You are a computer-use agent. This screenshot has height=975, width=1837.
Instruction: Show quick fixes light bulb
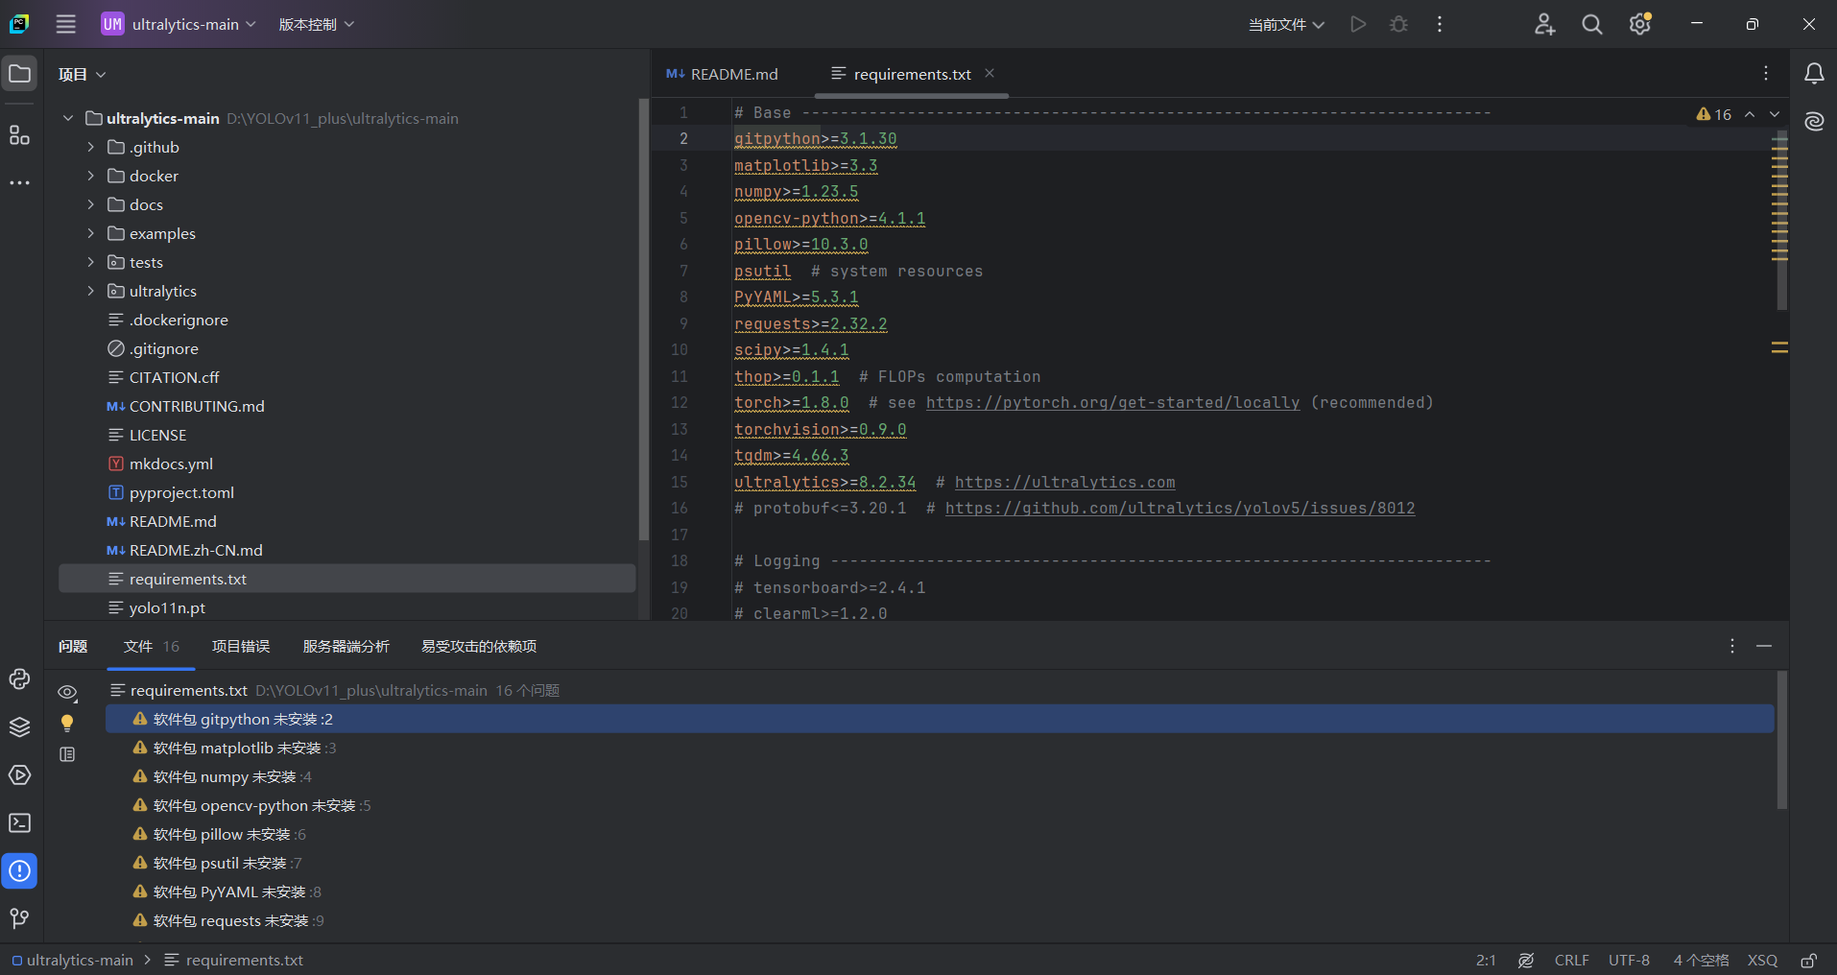tap(67, 723)
